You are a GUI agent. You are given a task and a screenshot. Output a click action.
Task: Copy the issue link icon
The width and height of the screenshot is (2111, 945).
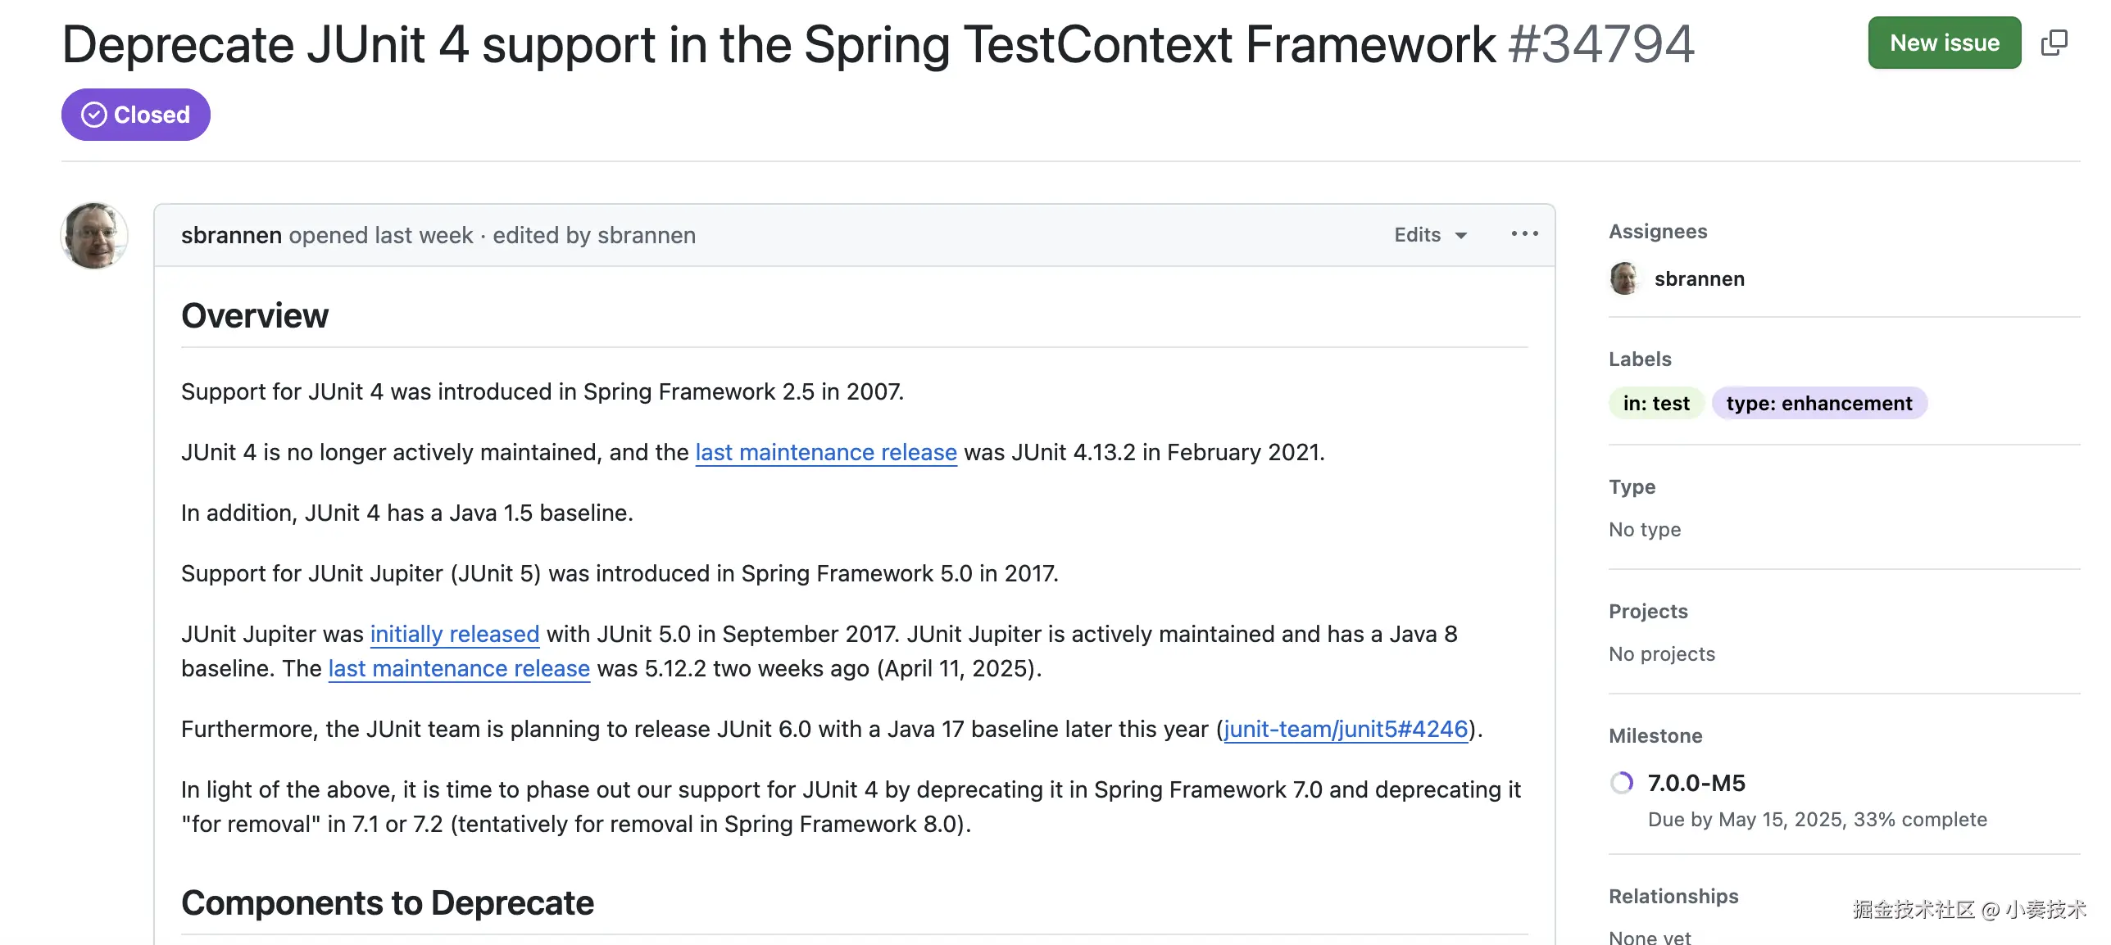coord(2054,43)
